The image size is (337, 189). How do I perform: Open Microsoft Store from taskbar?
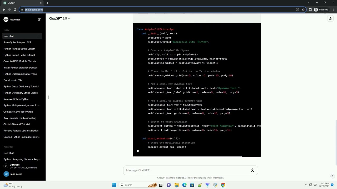pyautogui.click(x=192, y=185)
